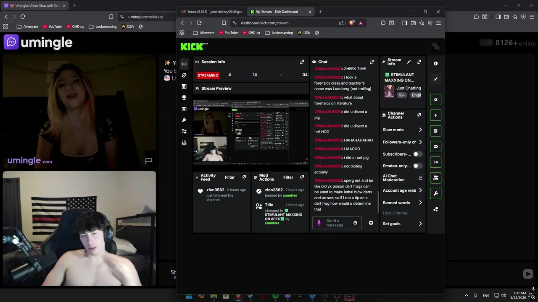This screenshot has width=538, height=302.
Task: Select the Stream - Kick Dashboard tab
Action: coord(280,12)
